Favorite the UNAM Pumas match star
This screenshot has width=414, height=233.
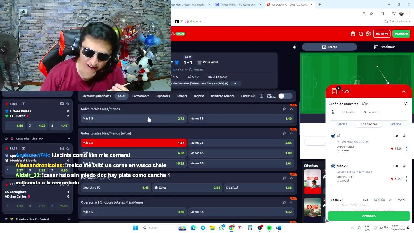[x=68, y=104]
